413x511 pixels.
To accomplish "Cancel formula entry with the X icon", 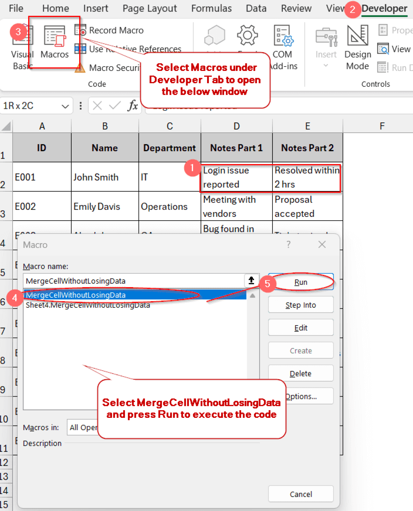I will pos(97,106).
